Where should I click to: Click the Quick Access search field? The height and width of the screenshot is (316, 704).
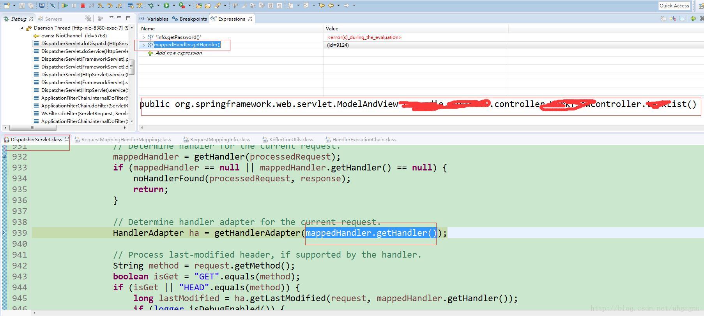[674, 5]
